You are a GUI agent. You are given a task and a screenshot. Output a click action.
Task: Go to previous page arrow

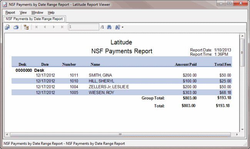(45, 27)
